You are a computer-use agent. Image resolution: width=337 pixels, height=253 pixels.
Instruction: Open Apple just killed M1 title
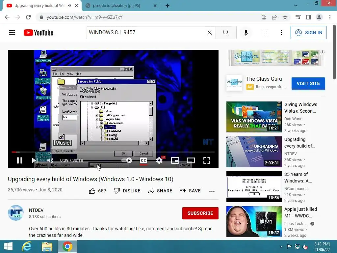coord(301,212)
